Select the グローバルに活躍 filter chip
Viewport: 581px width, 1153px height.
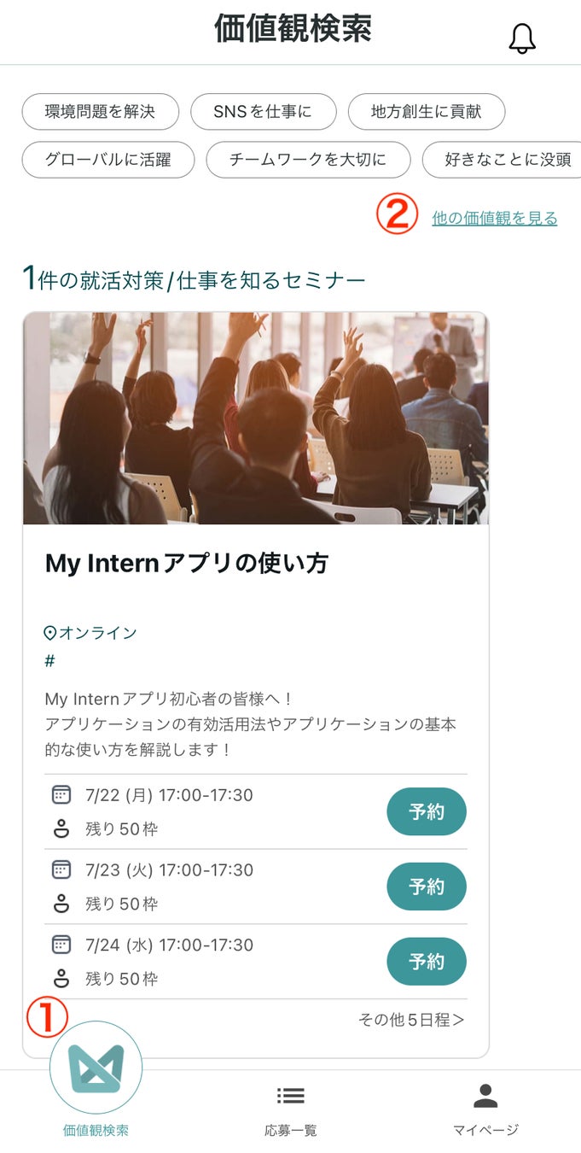click(x=108, y=160)
